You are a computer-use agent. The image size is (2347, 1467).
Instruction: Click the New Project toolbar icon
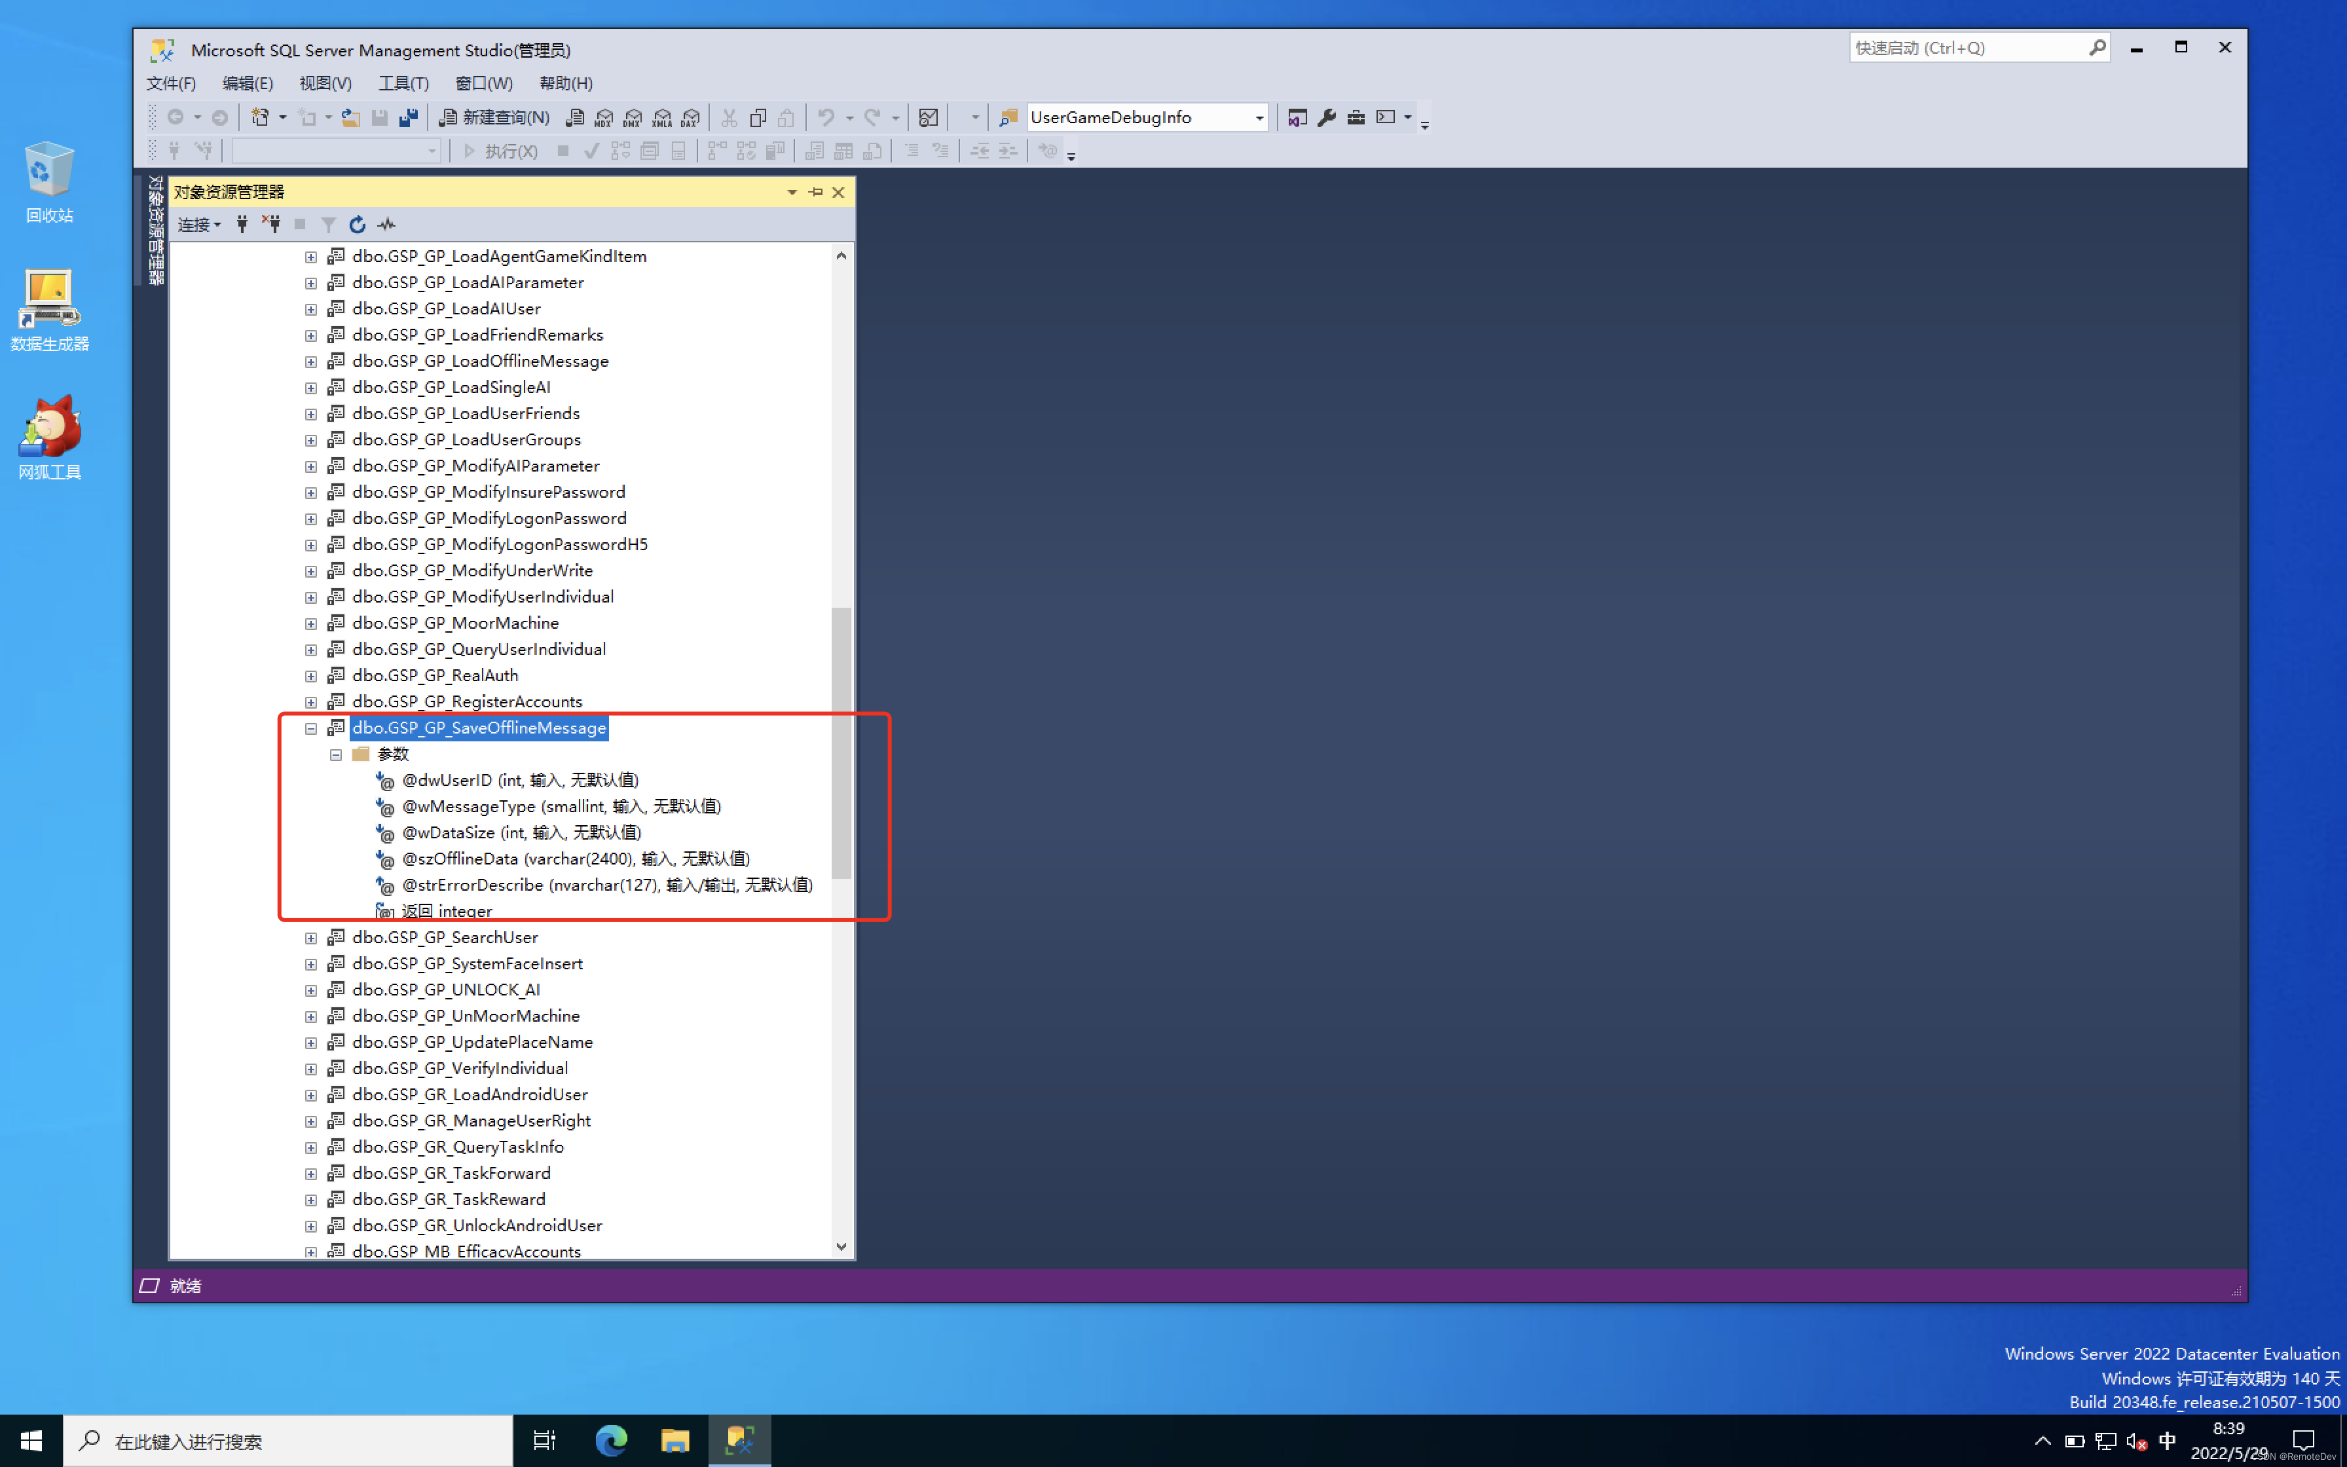[259, 117]
